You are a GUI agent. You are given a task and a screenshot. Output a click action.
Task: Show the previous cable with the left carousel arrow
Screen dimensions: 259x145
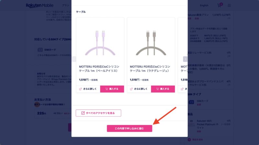point(74,59)
